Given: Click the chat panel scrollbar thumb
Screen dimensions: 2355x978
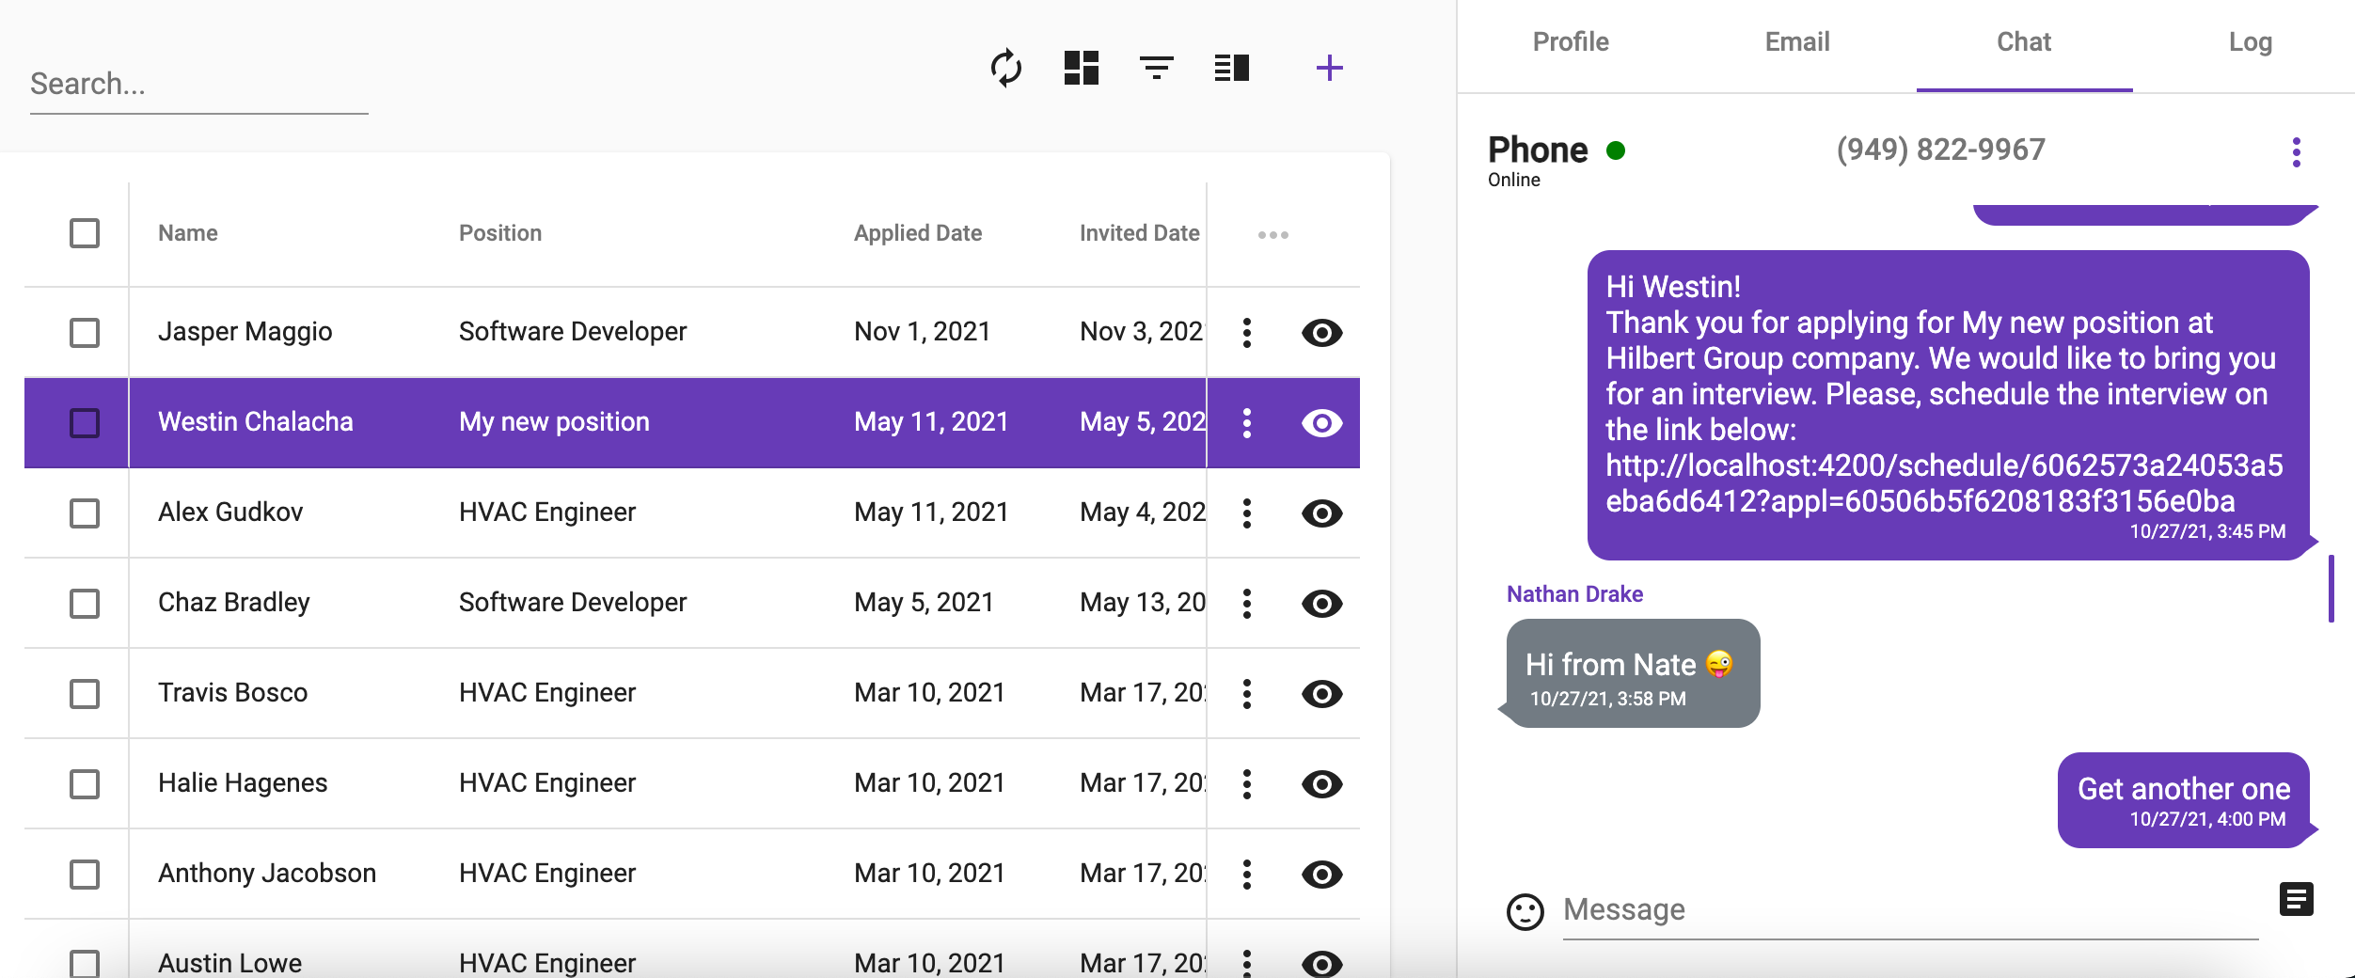Looking at the screenshot, I should pos(2331,589).
